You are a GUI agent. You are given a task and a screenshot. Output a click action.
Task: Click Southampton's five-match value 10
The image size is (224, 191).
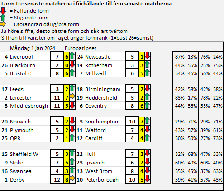[x=132, y=122]
